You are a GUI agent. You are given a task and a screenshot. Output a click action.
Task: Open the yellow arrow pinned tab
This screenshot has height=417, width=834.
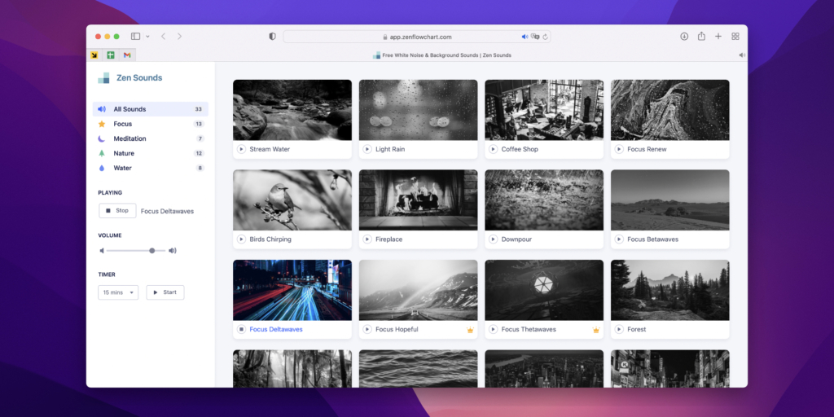(94, 55)
